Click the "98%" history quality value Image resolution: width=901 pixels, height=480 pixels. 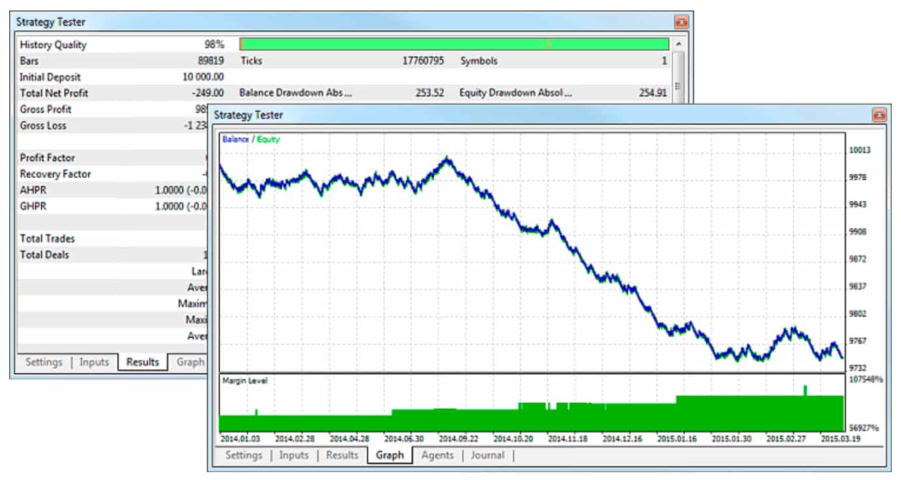pyautogui.click(x=214, y=44)
